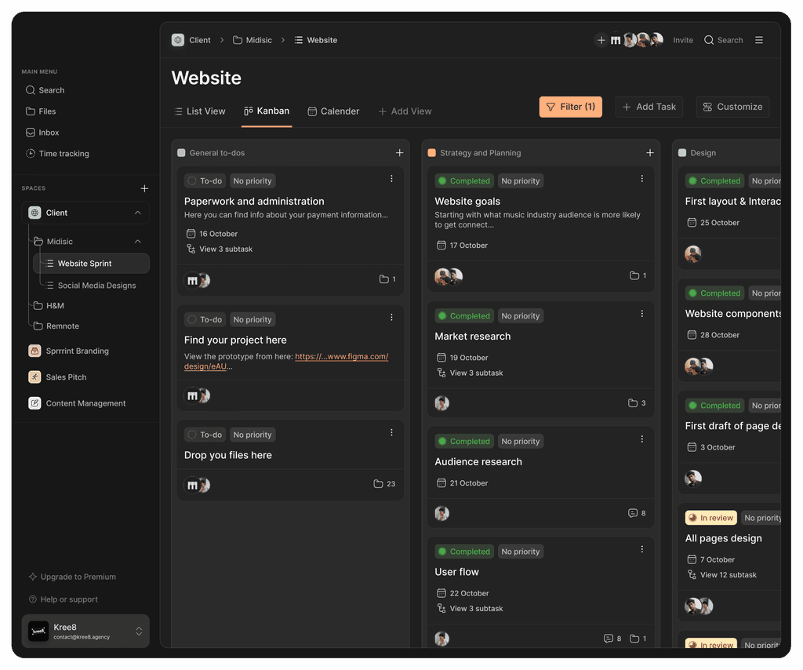803x670 pixels.
Task: Expand View 3 subtask on Paperwork card
Action: (x=220, y=249)
